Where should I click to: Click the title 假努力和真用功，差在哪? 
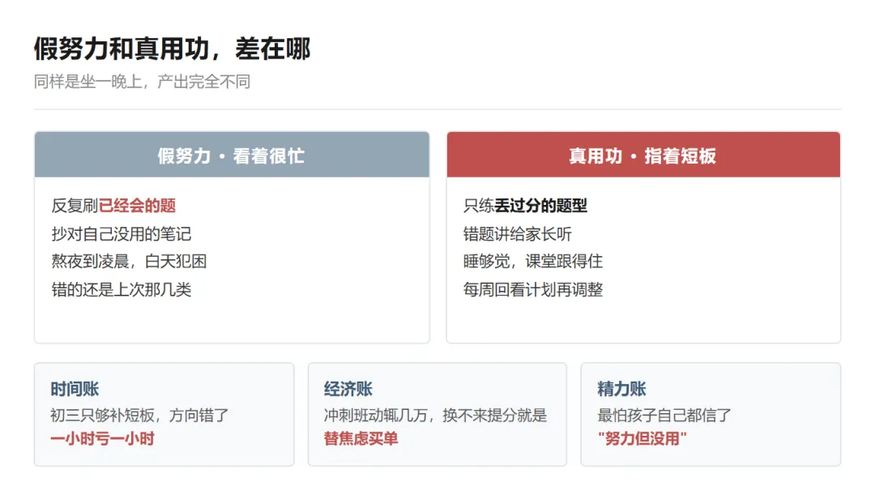tap(172, 49)
